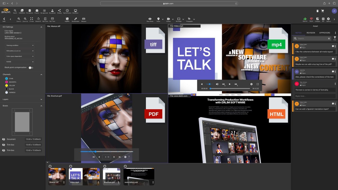Click the Rotate 90° icon

[38, 19]
